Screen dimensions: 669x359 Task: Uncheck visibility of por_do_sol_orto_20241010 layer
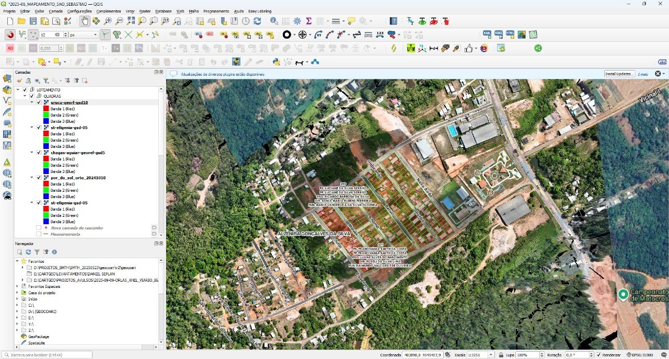click(39, 178)
